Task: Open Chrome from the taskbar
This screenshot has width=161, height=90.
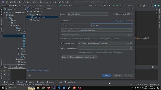Action: click(x=43, y=88)
